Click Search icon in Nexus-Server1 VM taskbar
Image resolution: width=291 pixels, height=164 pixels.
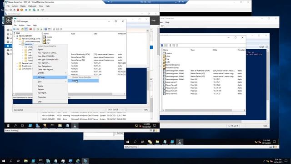click(15, 126)
